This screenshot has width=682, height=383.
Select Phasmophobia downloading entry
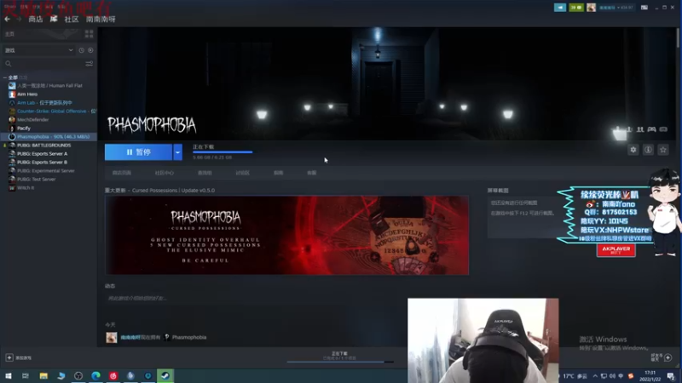point(49,136)
